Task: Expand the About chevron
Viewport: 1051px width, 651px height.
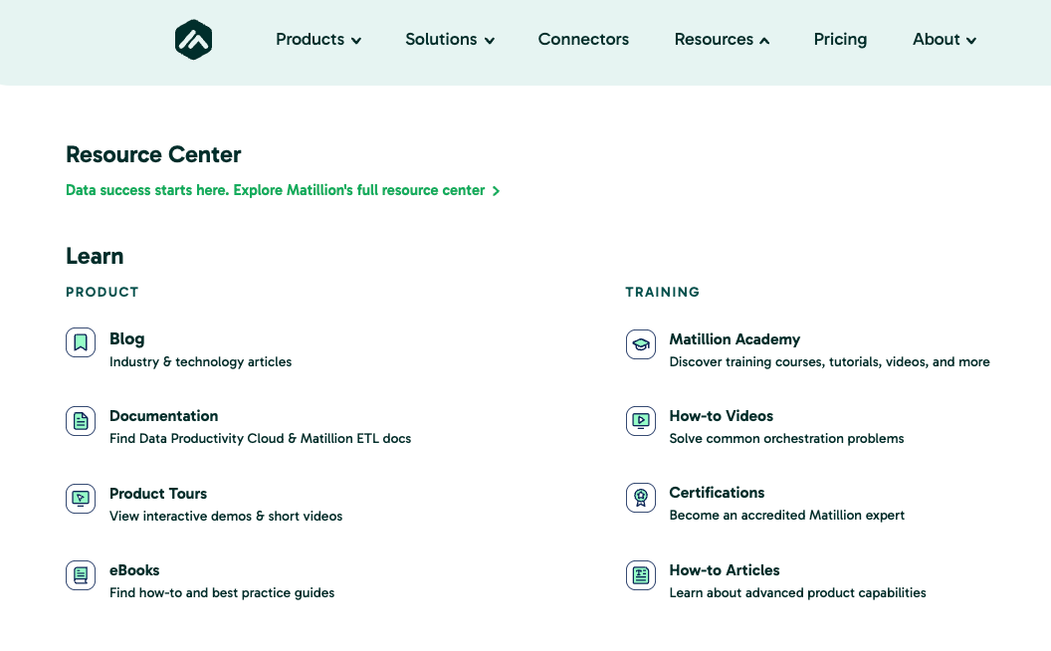Action: [971, 41]
